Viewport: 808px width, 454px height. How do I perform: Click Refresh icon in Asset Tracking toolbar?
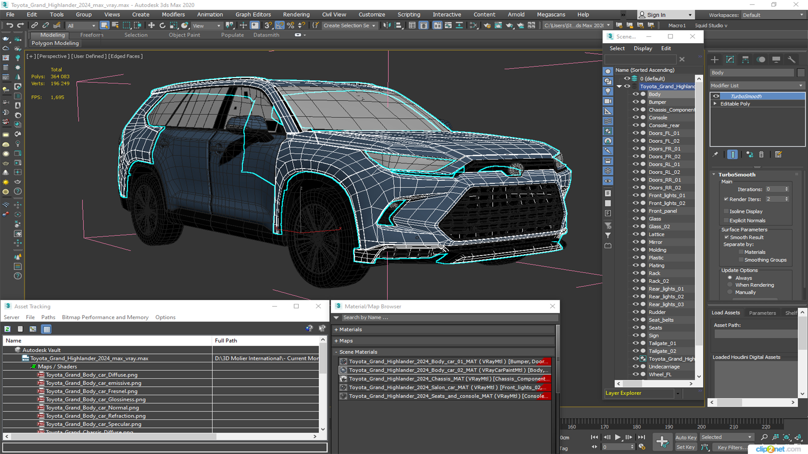coord(7,329)
